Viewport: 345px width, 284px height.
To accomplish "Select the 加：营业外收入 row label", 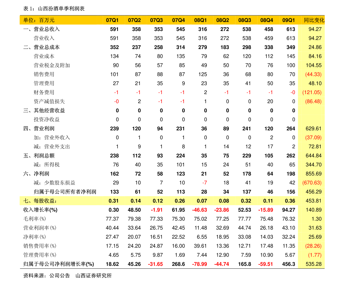I will [x=52, y=138].
